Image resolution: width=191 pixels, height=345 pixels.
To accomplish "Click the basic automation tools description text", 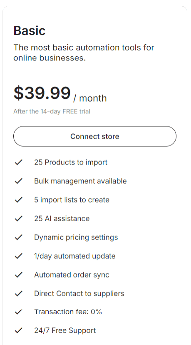I will pyautogui.click(x=84, y=52).
